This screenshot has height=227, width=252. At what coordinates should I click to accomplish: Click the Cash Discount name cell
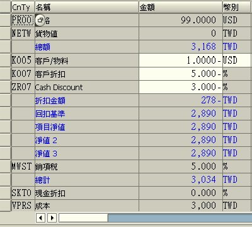pos(86,87)
